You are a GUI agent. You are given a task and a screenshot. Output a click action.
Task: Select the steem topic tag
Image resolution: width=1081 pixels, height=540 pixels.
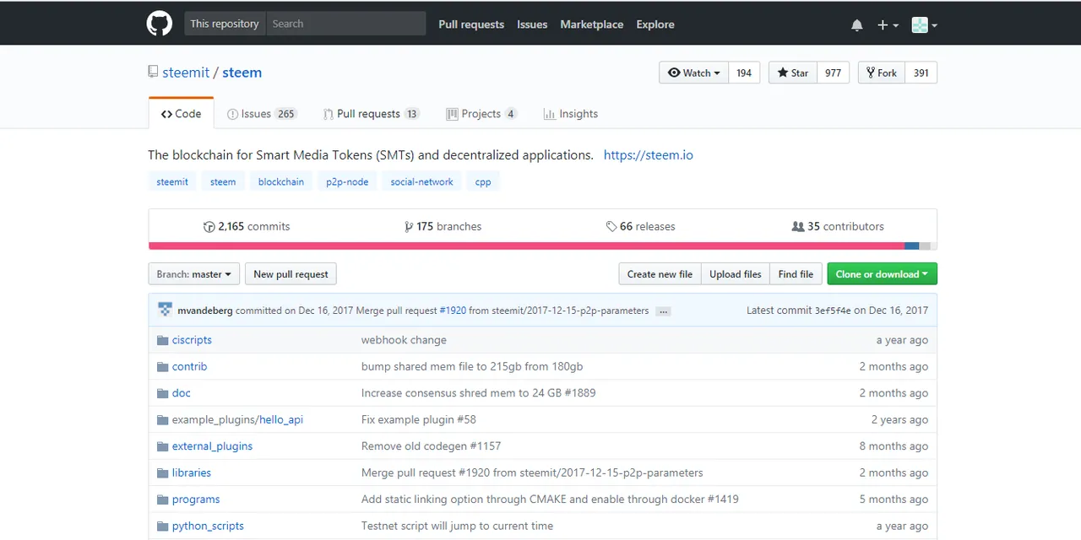click(x=223, y=181)
